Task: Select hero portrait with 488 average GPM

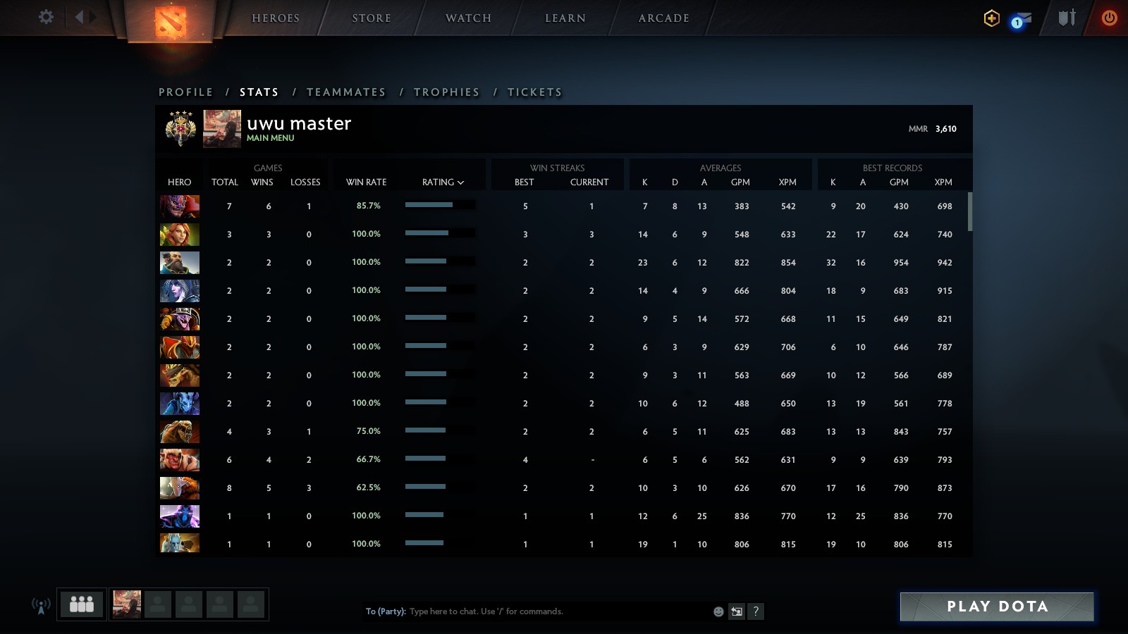Action: coord(180,404)
